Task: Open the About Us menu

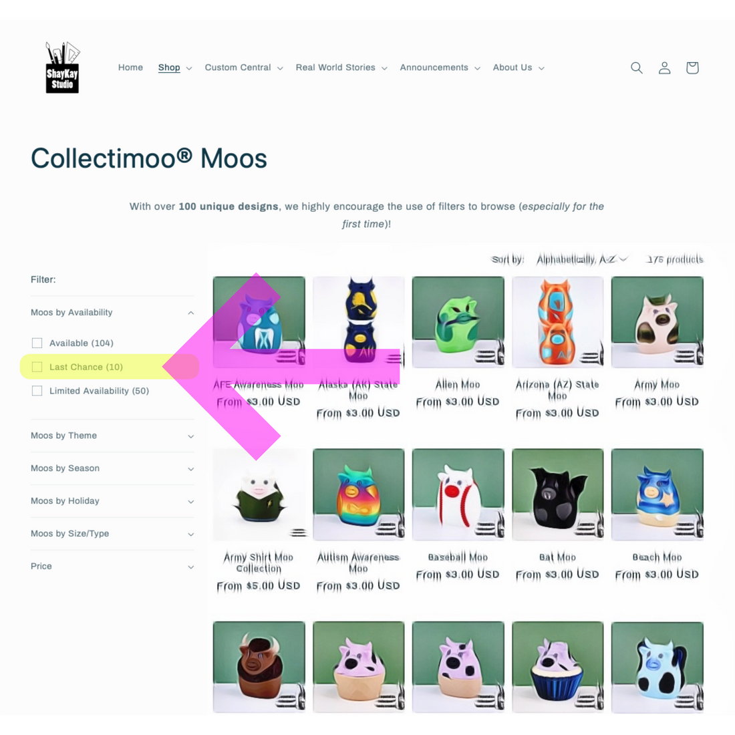Action: [x=519, y=67]
